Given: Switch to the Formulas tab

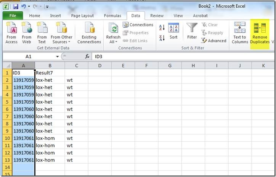Looking at the screenshot, I should coord(113,16).
